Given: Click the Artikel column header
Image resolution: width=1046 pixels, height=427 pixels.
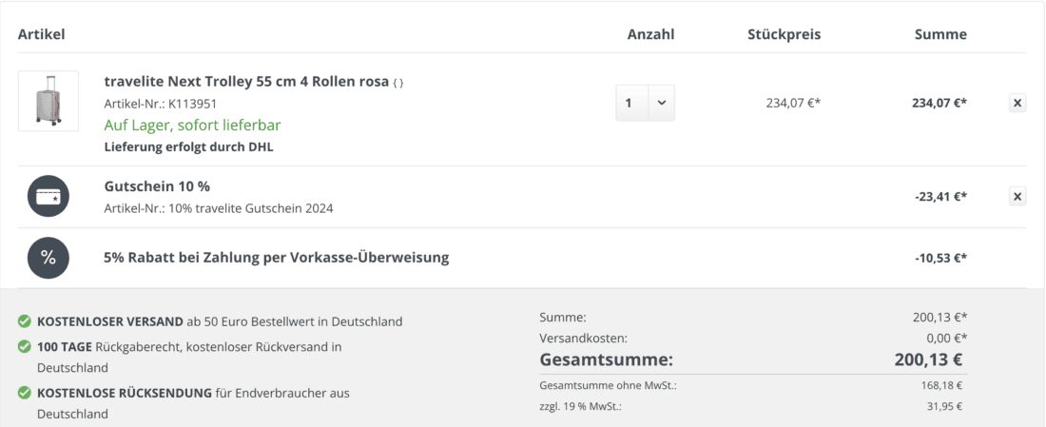Looking at the screenshot, I should coord(41,34).
